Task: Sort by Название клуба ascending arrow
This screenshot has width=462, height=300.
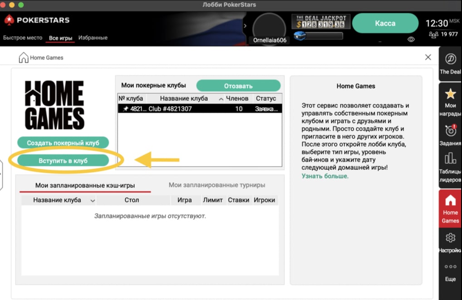Action: point(221,99)
